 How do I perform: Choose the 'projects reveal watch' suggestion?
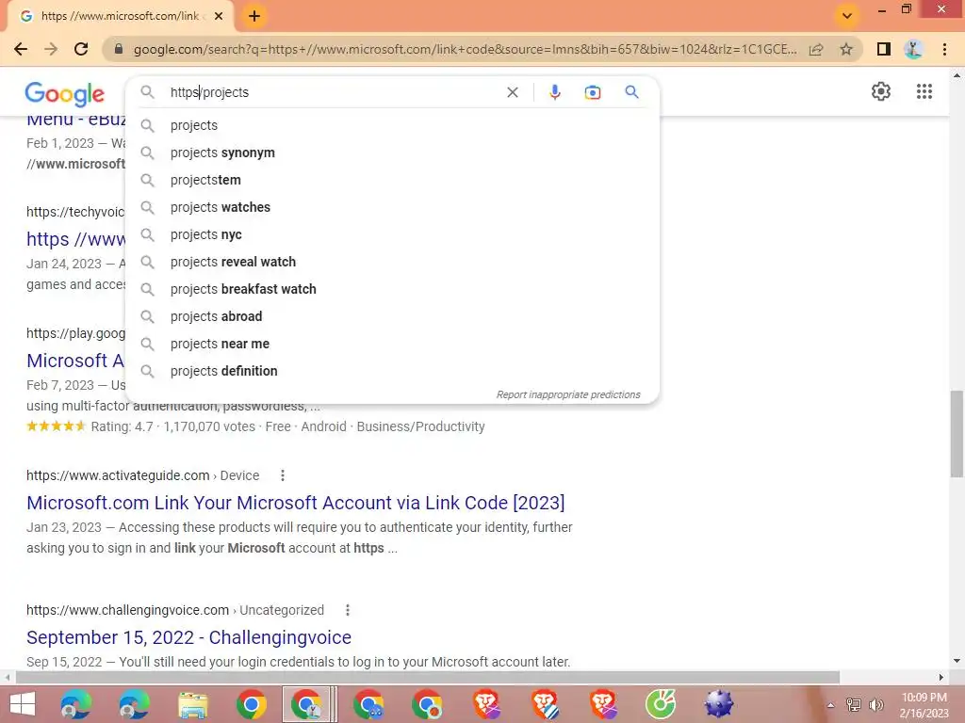[x=392, y=262]
